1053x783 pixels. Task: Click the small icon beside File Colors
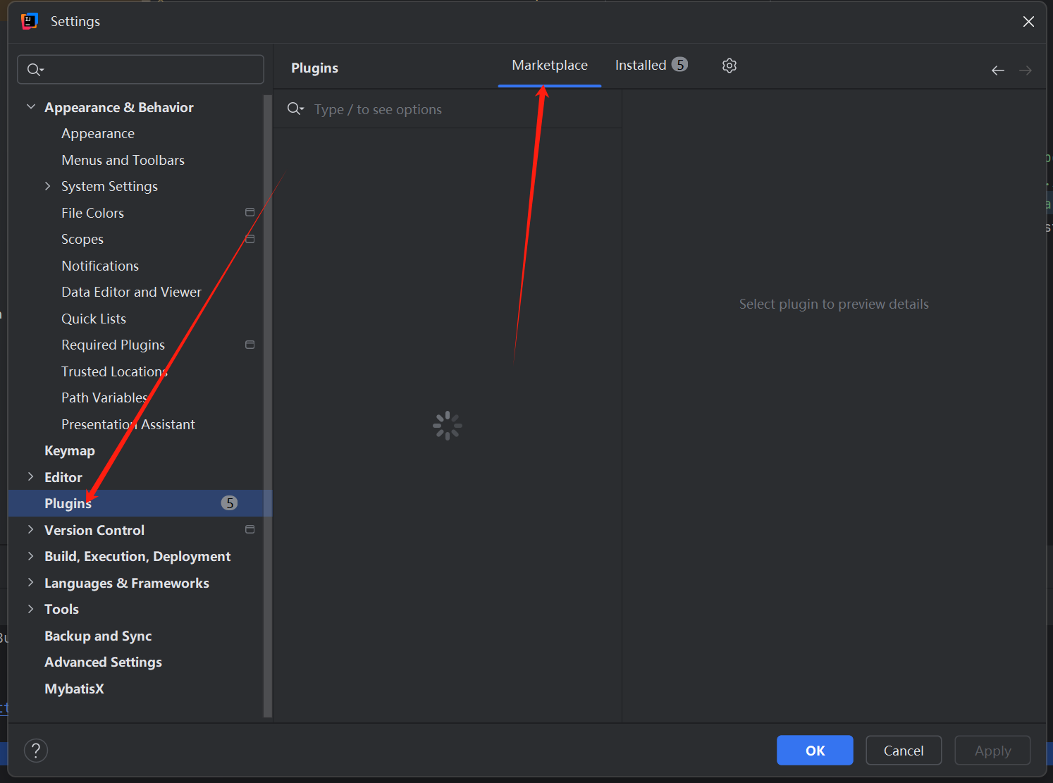coord(250,211)
